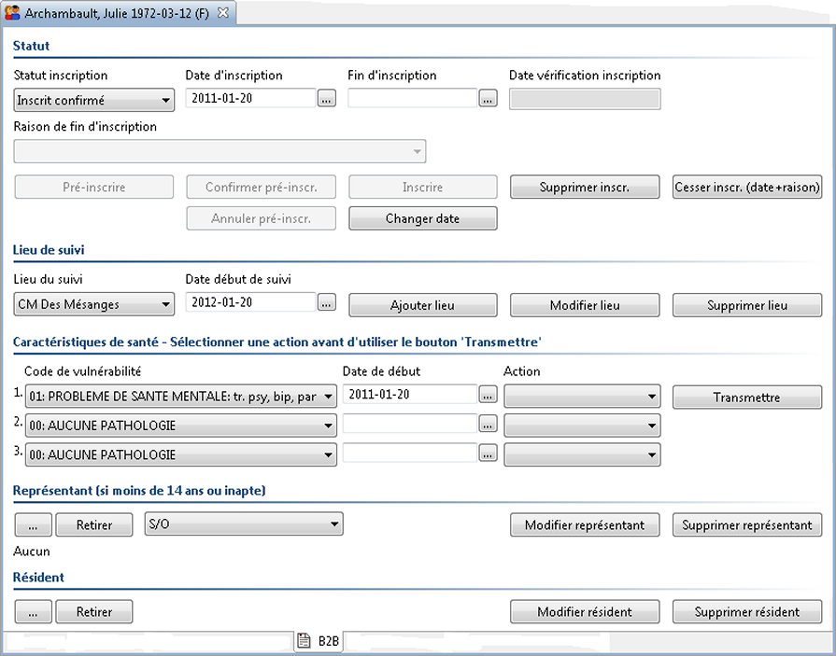Open date picker for Fin d'inscription
The height and width of the screenshot is (656, 836).
coord(488,99)
